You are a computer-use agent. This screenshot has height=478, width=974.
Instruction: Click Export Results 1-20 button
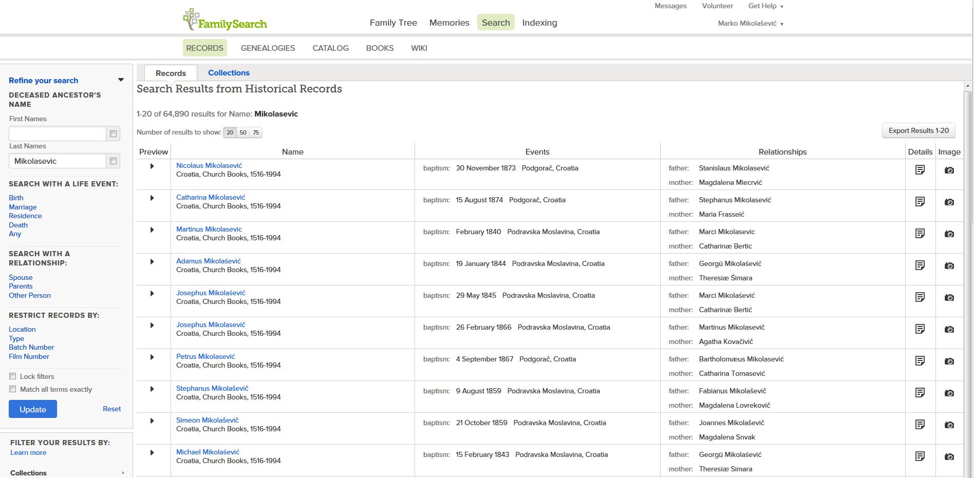point(918,131)
